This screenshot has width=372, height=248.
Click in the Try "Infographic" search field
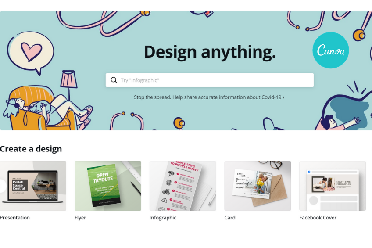210,80
